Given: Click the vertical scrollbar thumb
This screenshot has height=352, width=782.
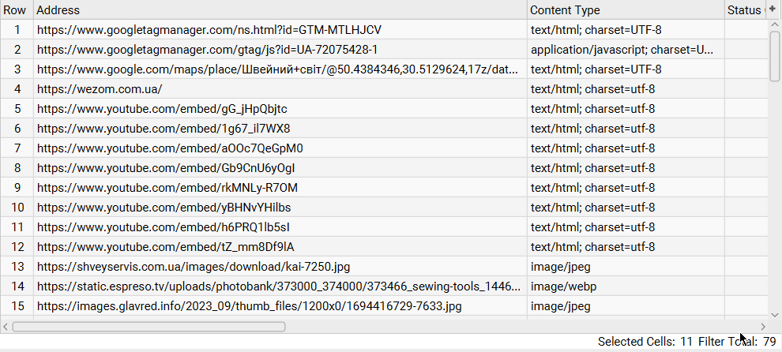Looking at the screenshot, I should [x=775, y=55].
